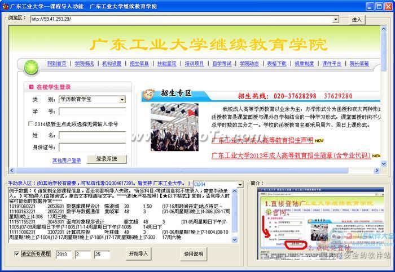395x272 pixels.
Task: Click the 开始导入 button
Action: coord(138,254)
